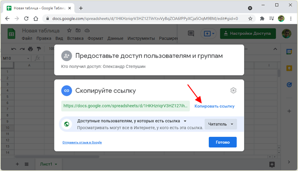The height and width of the screenshot is (171, 298).
Task: Select row header 5
Action: 7,97
